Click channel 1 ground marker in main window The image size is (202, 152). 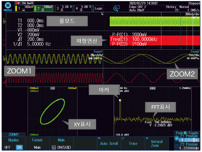coord(4,21)
